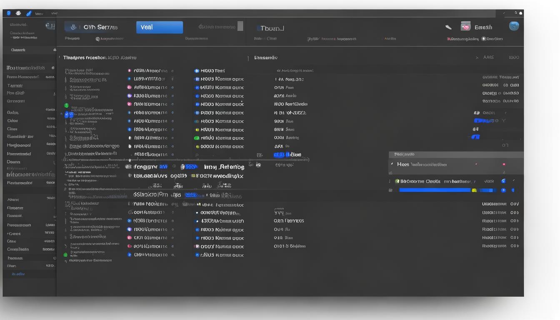Screen dimensions: 560x320
Task: Toggle the red dot in the Hees row
Action: click(x=504, y=165)
